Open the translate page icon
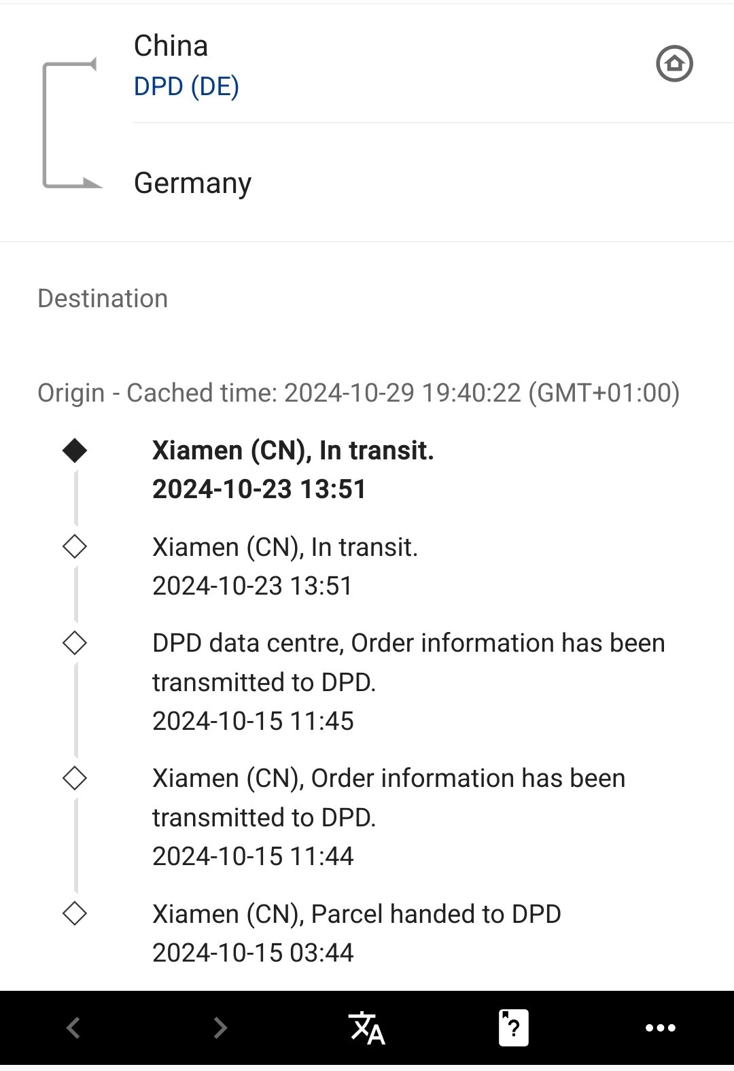The width and height of the screenshot is (734, 1071). pyautogui.click(x=366, y=1027)
